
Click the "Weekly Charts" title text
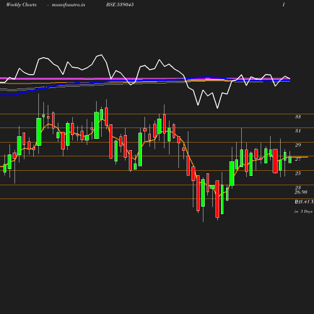[21, 4]
